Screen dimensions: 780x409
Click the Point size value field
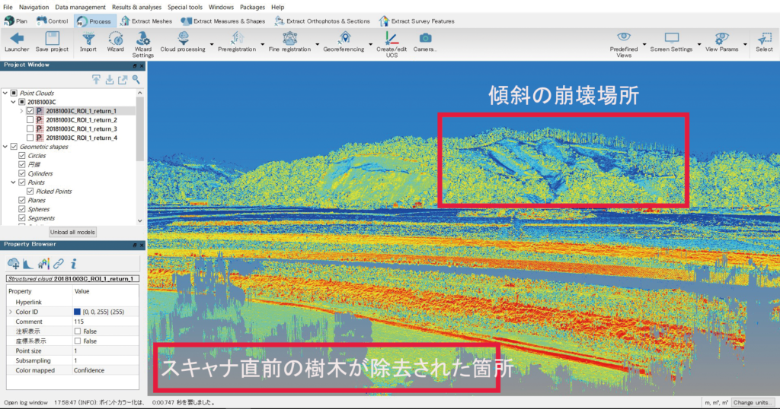coord(106,350)
